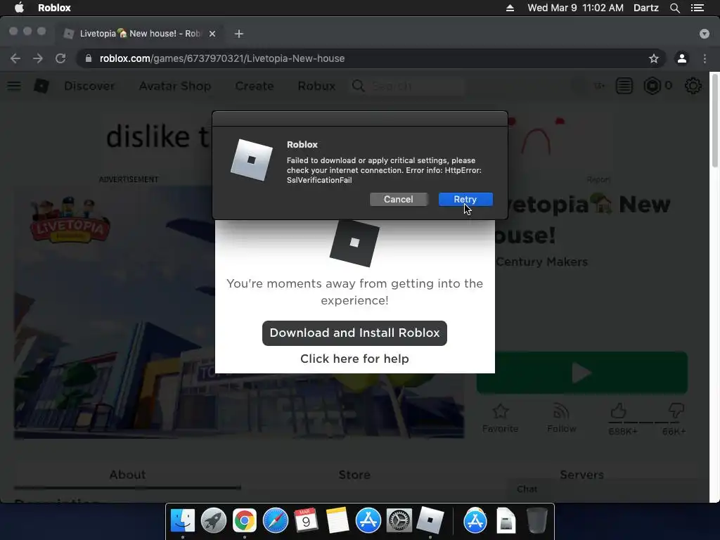Screen dimensions: 720x540
Task: Click the Century Makers creator link
Action: (541, 262)
